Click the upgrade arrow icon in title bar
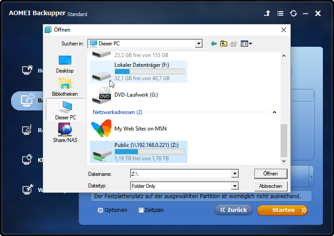 267,13
